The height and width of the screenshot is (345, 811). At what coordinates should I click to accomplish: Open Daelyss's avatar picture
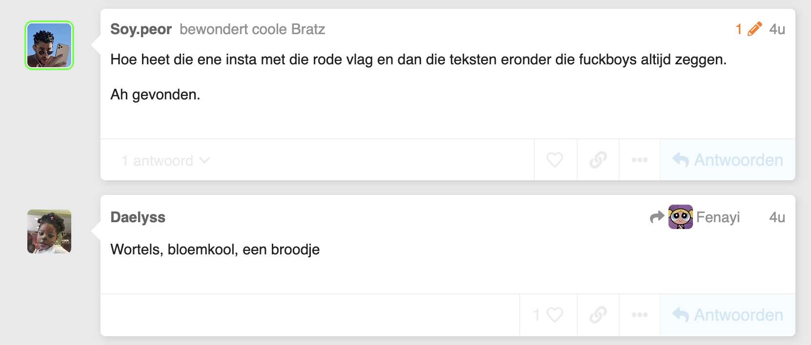[49, 231]
